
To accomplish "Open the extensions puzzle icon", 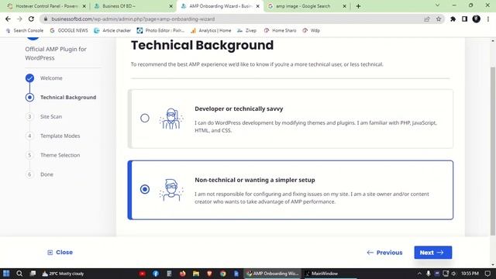I will [x=453, y=19].
